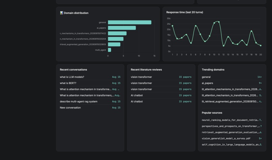This screenshot has height=160, width=272.
Task: Select the "general" trending domain row
Action: pyautogui.click(x=232, y=77)
